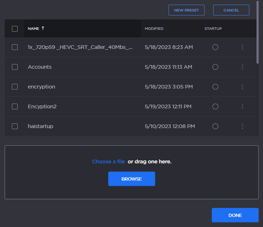Viewport: 263px width, 227px height.
Task: Check the select-all checkbox in the header
Action: [x=15, y=29]
